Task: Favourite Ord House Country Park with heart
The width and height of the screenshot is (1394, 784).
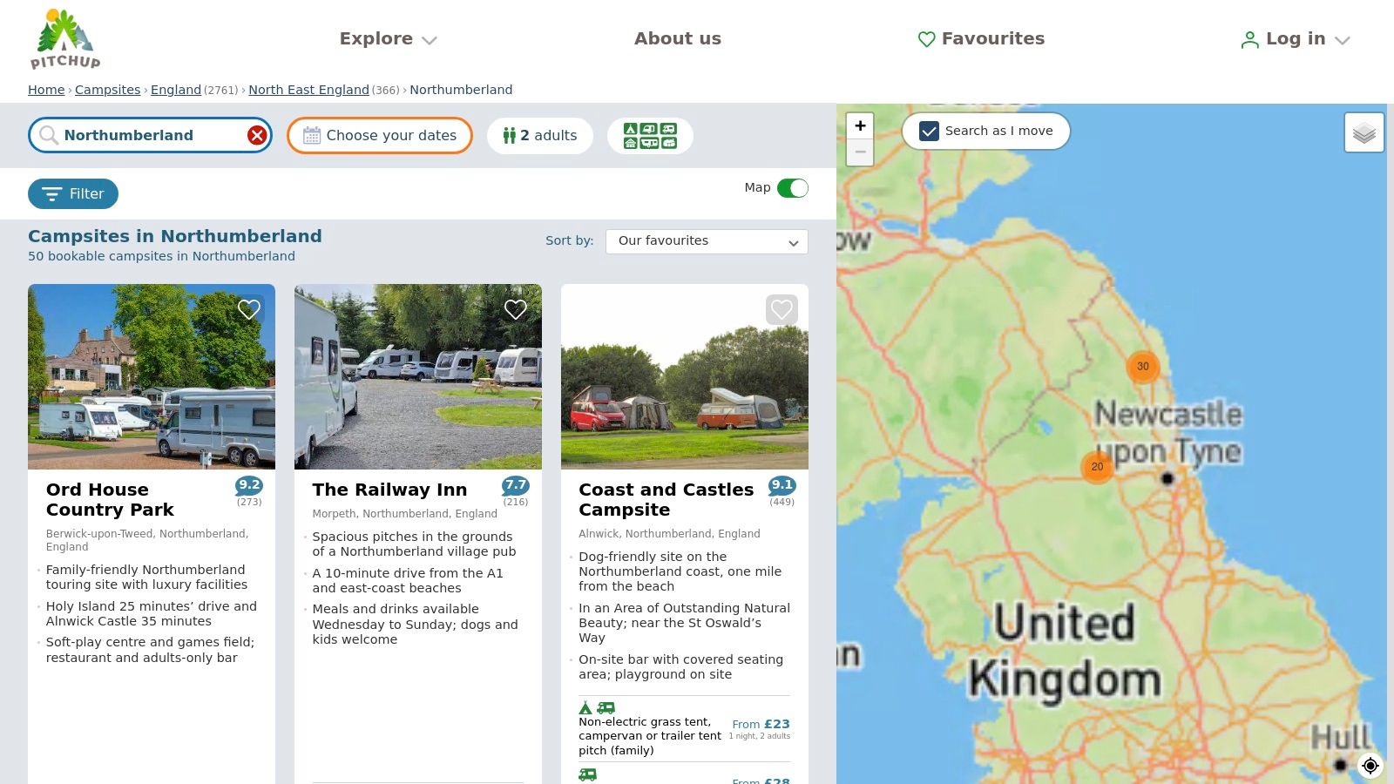Action: (249, 309)
